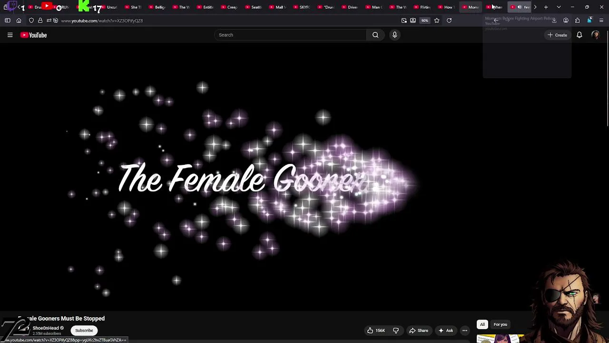Click the YouTube search magnifier button

[x=375, y=35]
